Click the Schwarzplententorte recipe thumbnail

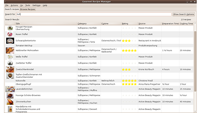coord(10,41)
